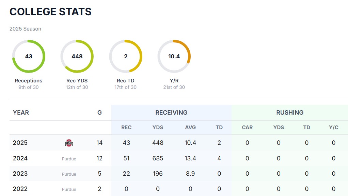The height and width of the screenshot is (196, 348).
Task: Click the REC column header
Action: coord(126,128)
